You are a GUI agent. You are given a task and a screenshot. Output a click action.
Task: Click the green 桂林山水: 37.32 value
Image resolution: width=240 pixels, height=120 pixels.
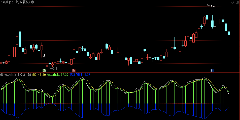pos(58,75)
